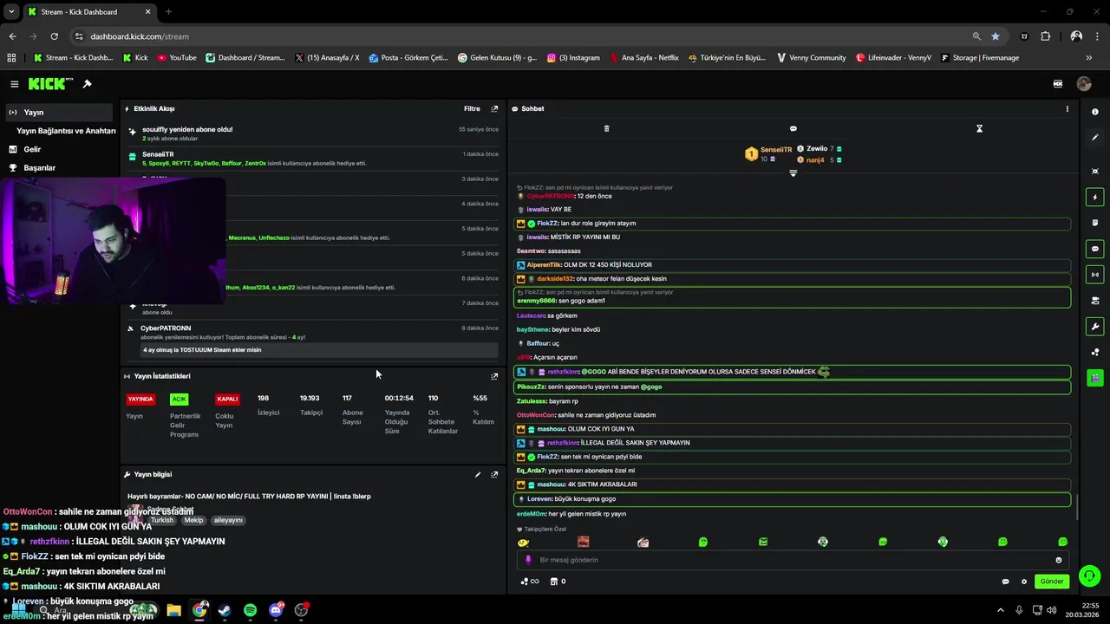Open the info icon in right sidebar
Viewport: 1110px width, 624px height.
[1095, 112]
